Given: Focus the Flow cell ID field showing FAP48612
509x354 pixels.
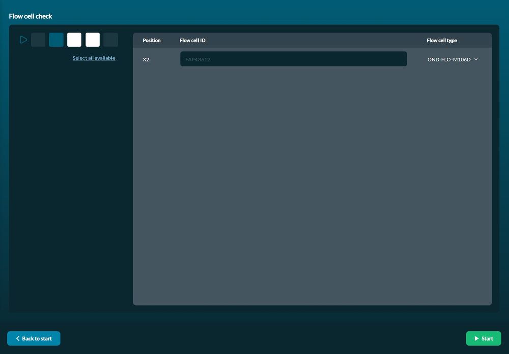Looking at the screenshot, I should tap(294, 59).
